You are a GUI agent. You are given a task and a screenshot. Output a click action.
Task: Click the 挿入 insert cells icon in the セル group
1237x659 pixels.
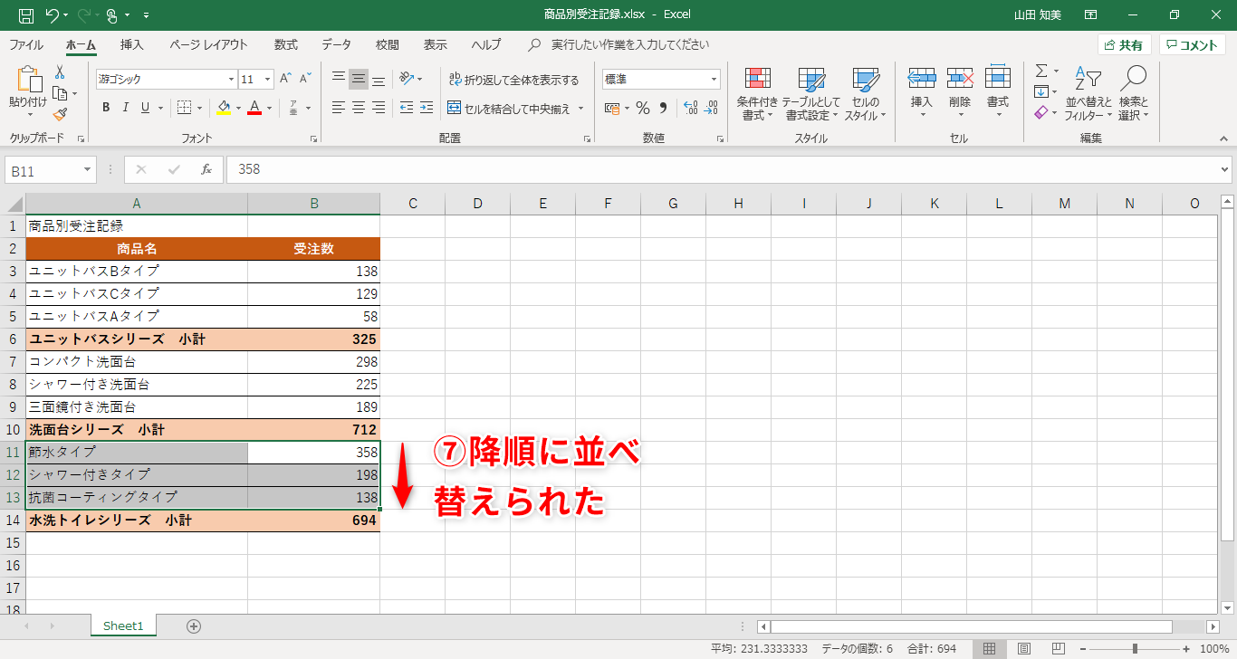921,79
